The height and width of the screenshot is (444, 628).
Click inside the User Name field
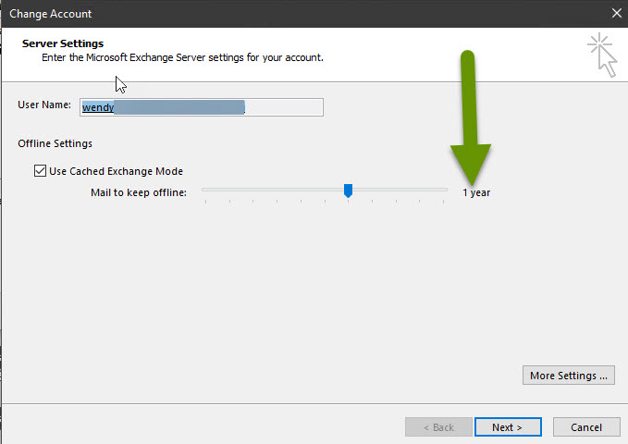pyautogui.click(x=202, y=107)
